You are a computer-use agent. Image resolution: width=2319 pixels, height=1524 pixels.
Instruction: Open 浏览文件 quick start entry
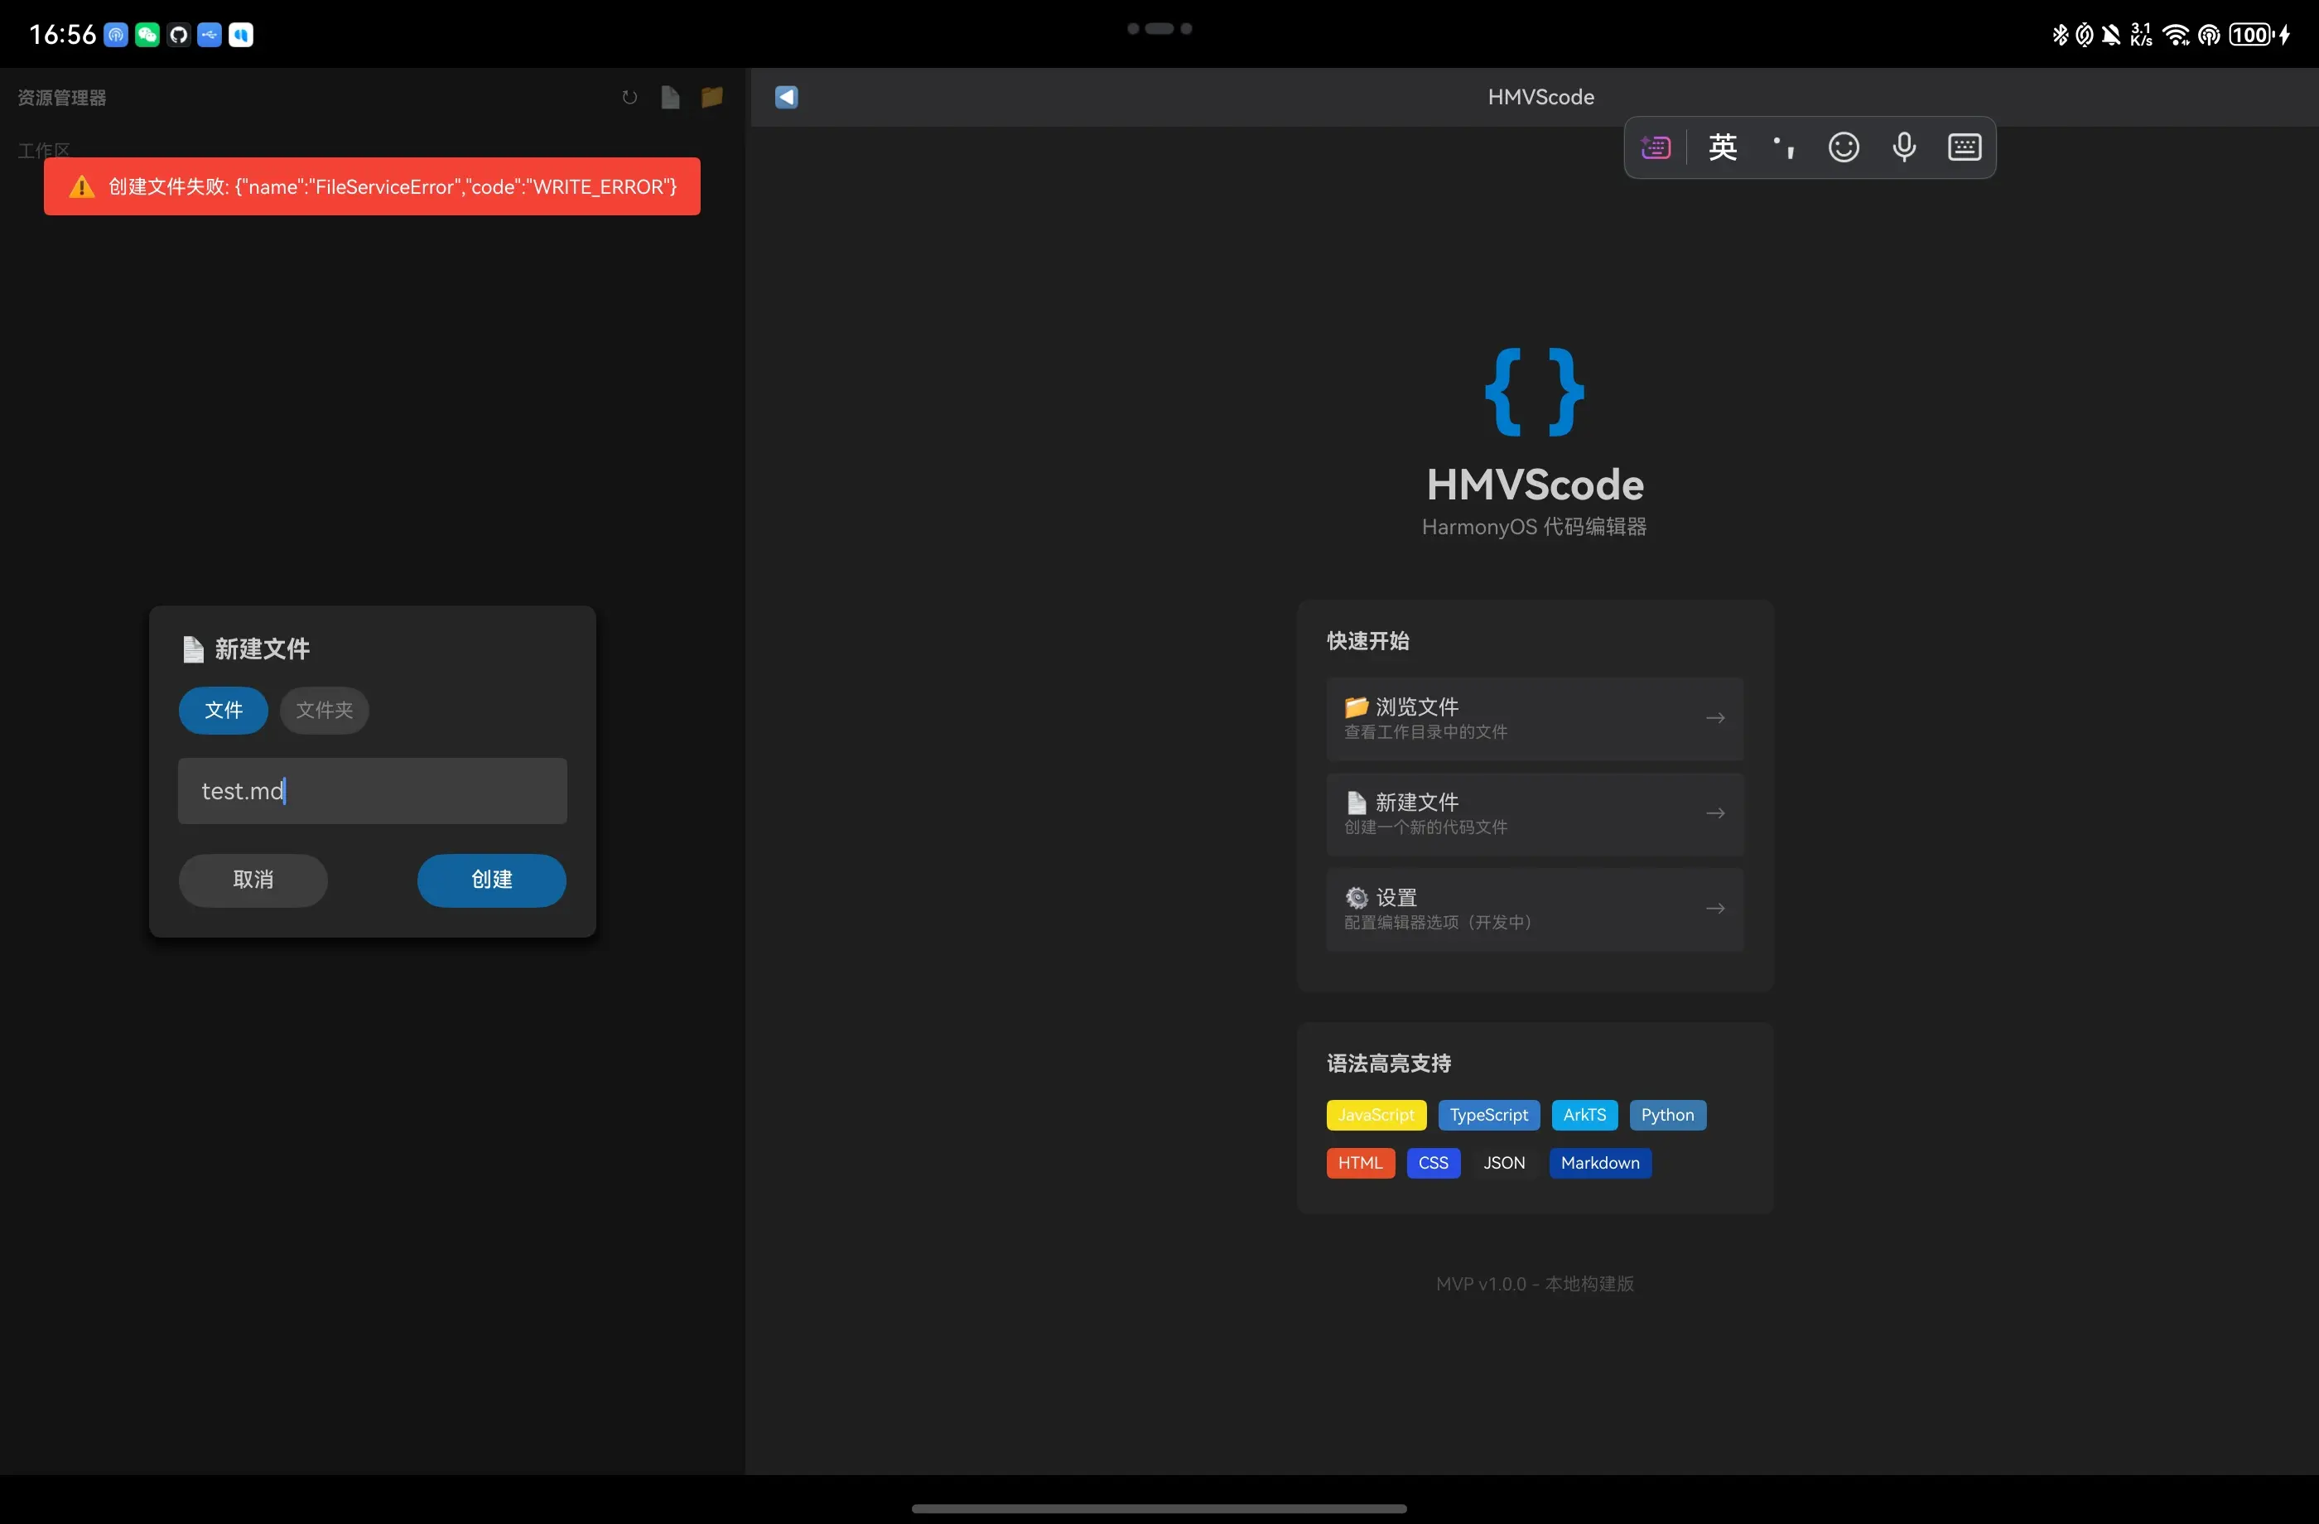[1535, 719]
